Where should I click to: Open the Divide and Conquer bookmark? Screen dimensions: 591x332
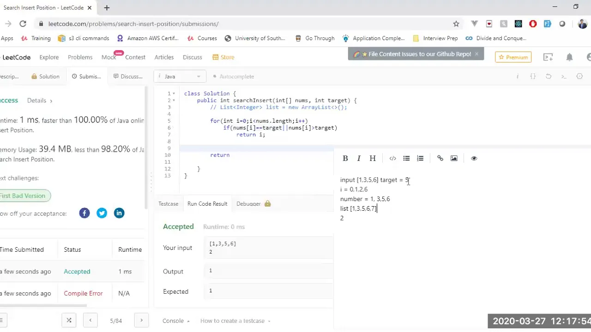[x=496, y=38]
